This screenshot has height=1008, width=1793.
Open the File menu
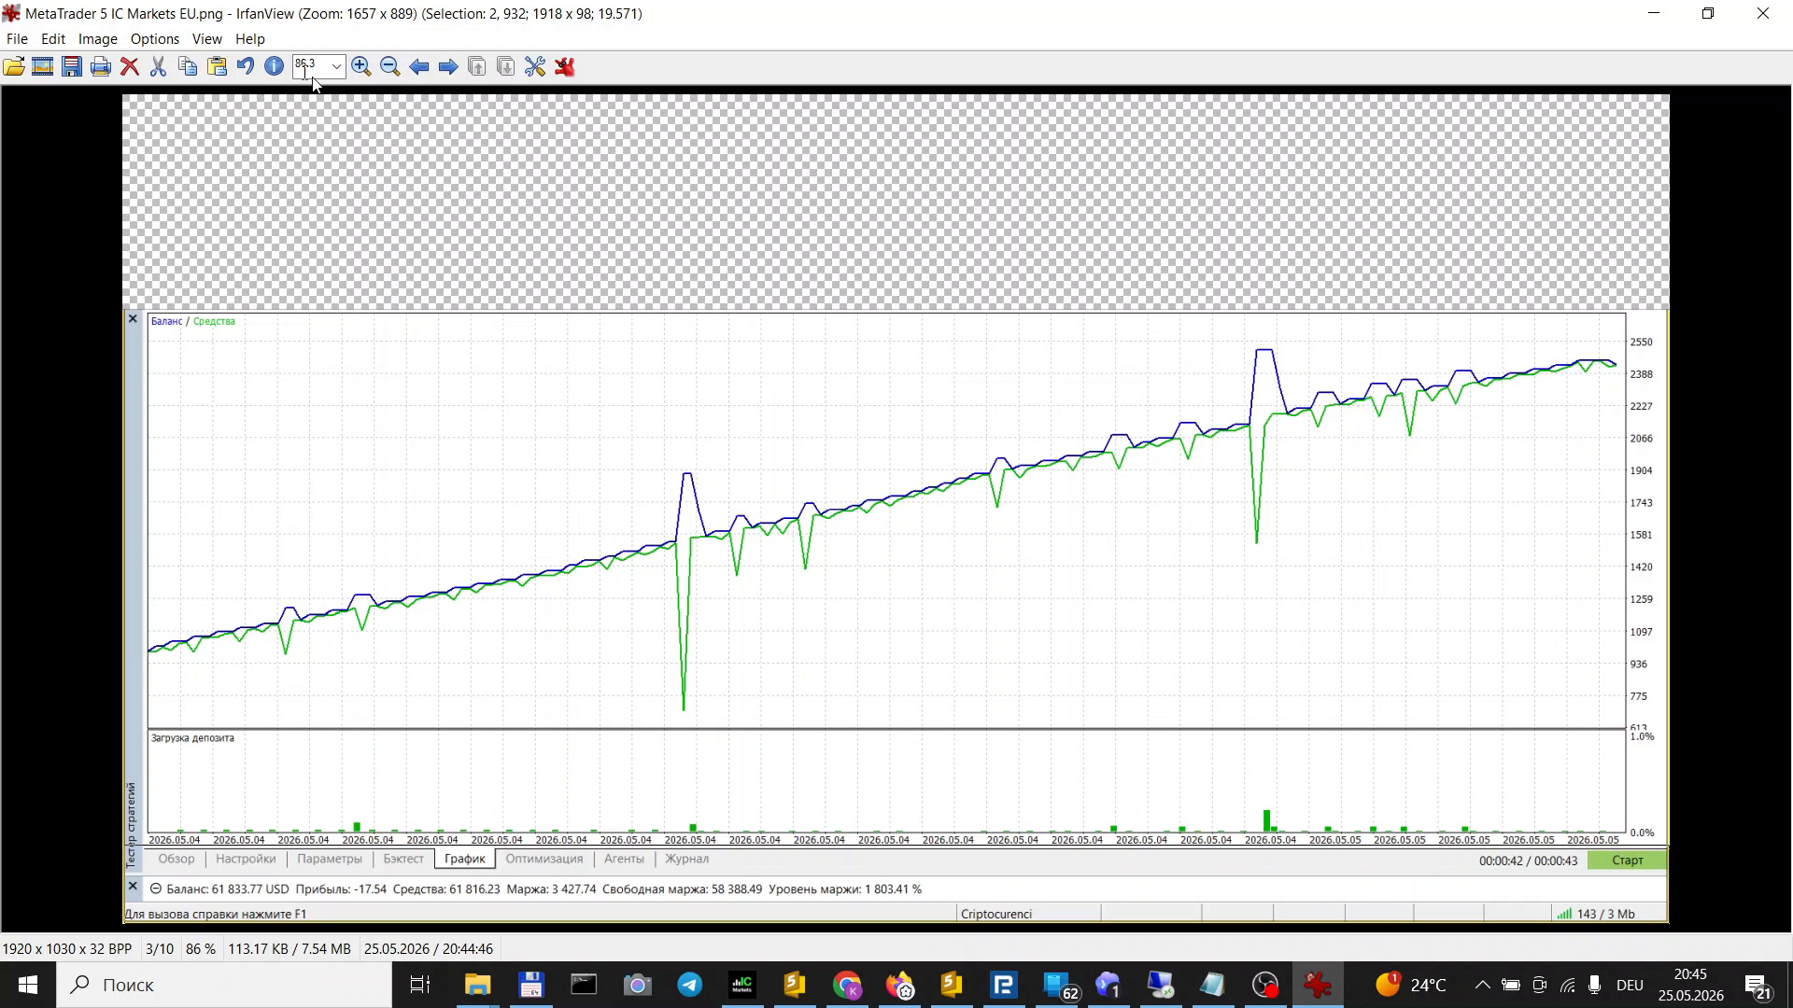(x=17, y=39)
